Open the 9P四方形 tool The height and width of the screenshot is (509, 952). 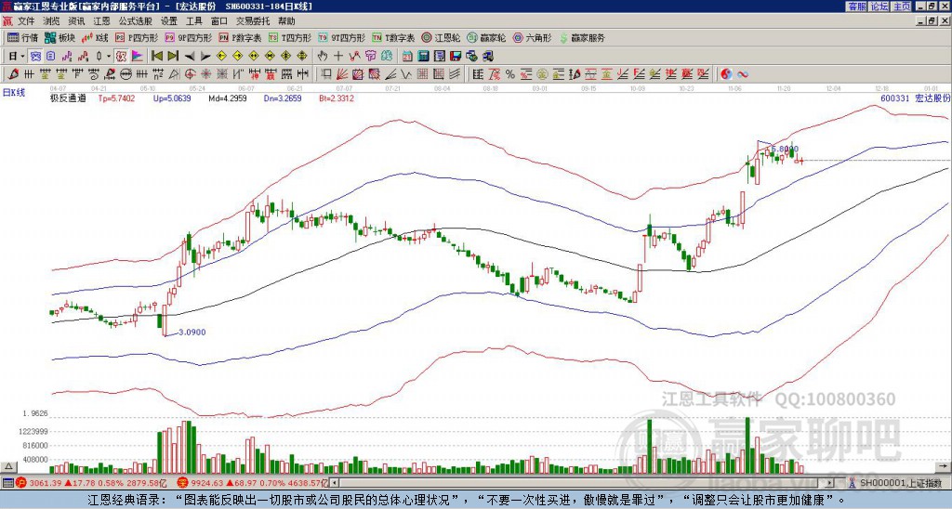coord(188,37)
